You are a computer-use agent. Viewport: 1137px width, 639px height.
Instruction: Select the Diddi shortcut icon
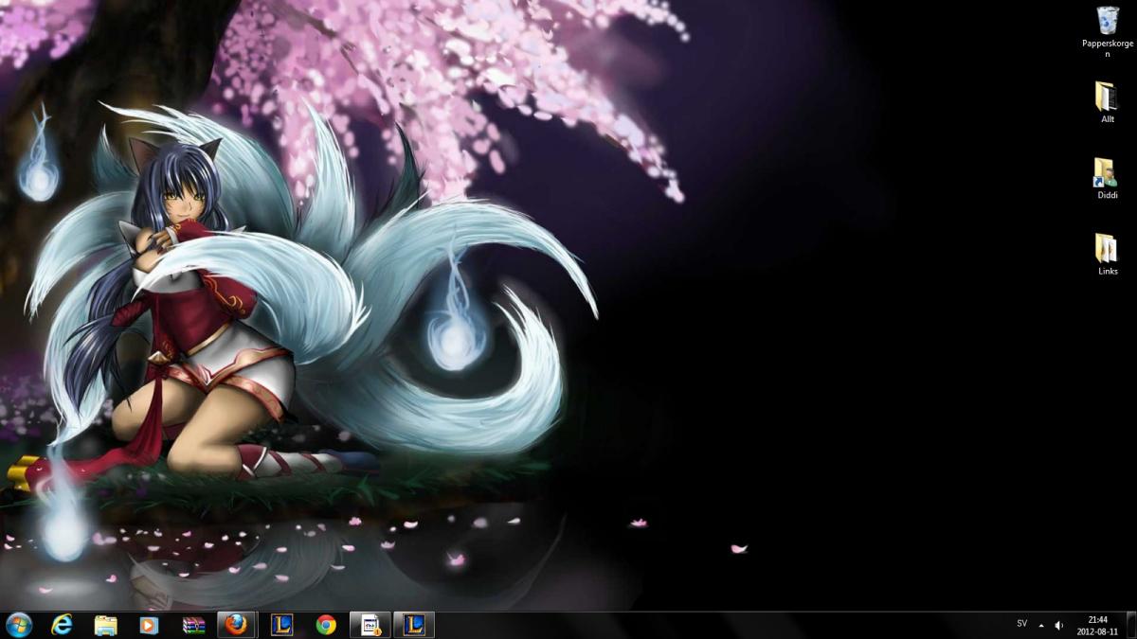[x=1107, y=172]
